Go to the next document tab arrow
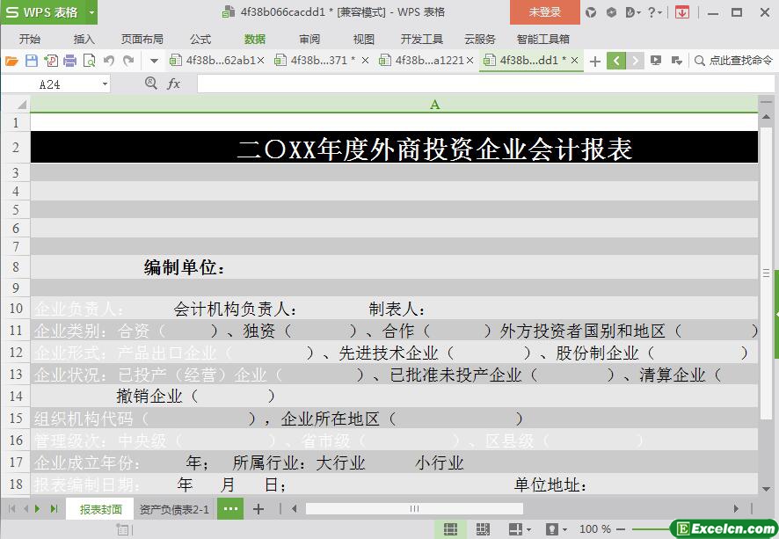Screen dimensions: 779x539 [635, 61]
